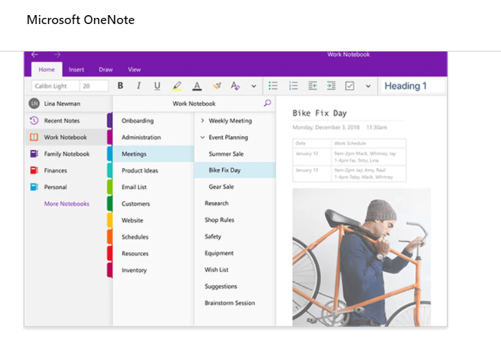Increase the indent
Image resolution: width=501 pixels, height=362 pixels.
pos(331,86)
